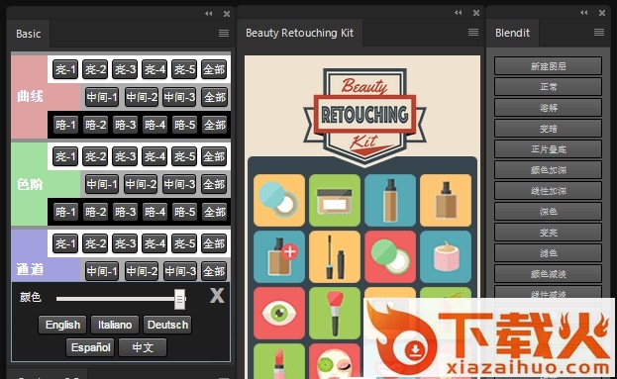Click 中间-1 in the 色阶 section
Screen dimensions: 617x379
pos(102,184)
